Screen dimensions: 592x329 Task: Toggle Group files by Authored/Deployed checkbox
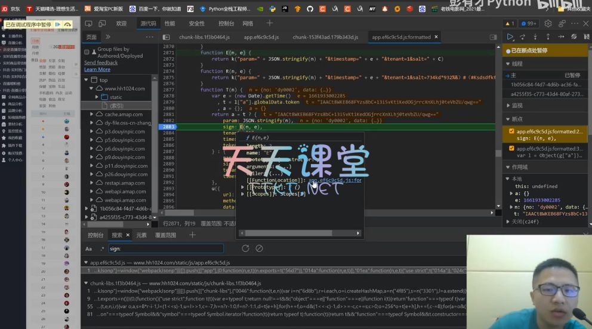pyautogui.click(x=87, y=53)
